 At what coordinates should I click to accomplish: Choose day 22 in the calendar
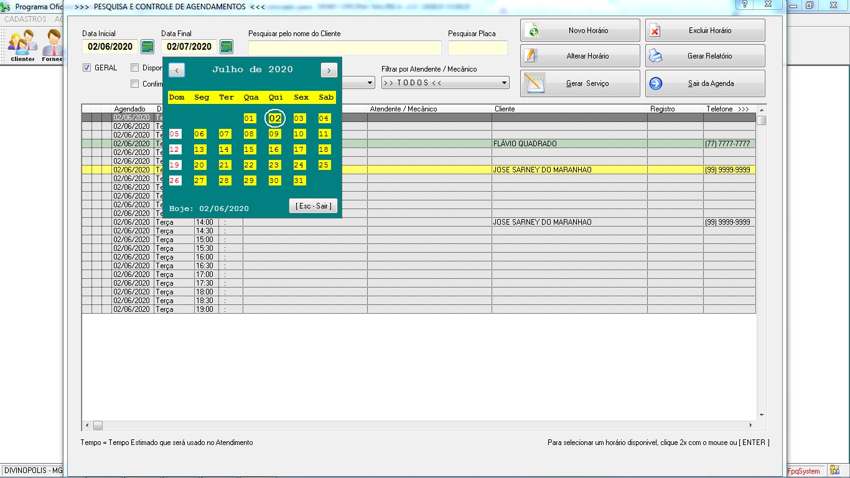[250, 165]
